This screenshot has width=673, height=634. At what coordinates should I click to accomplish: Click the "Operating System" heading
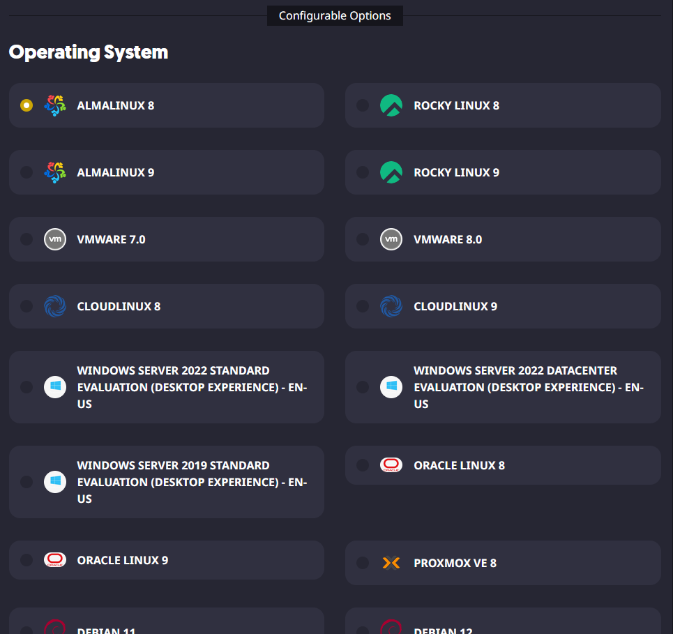(x=89, y=52)
